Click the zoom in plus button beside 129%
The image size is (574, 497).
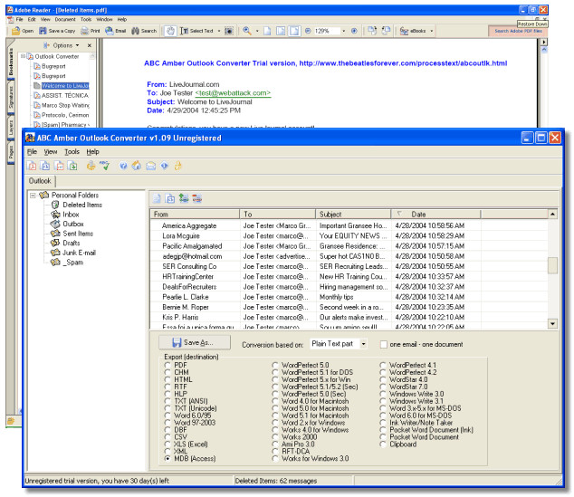(354, 31)
